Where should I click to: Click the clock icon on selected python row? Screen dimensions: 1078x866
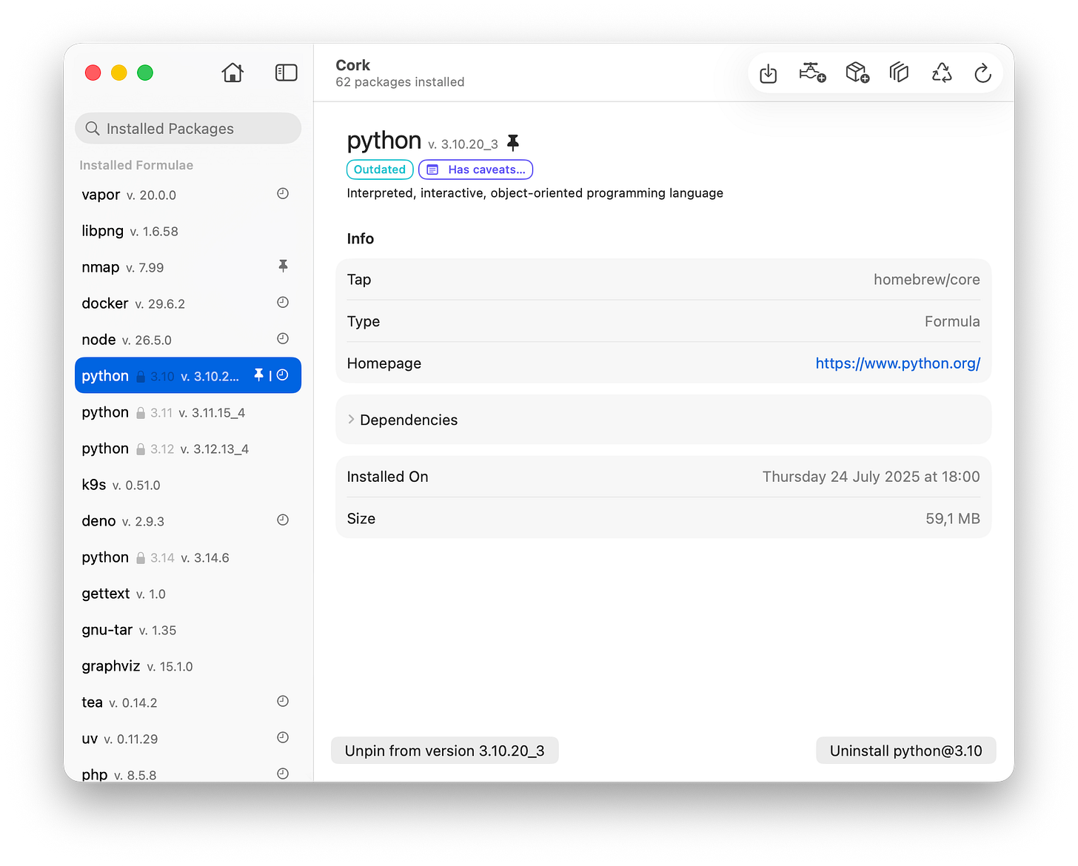point(283,375)
